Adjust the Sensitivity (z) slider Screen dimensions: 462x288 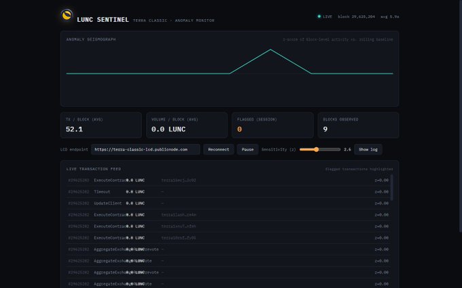click(320, 149)
